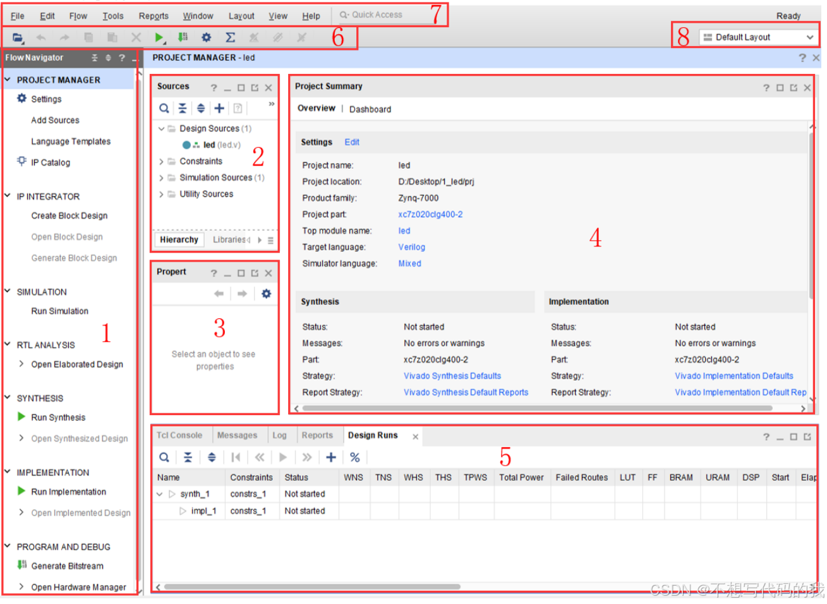
Task: Click the Settings gear in Flow Navigator
Action: click(22, 99)
